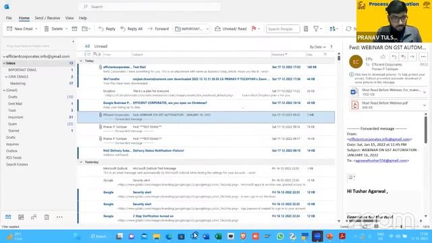432x243 pixels.
Task: Collapse the folder pane arrow
Action: [x=74, y=42]
